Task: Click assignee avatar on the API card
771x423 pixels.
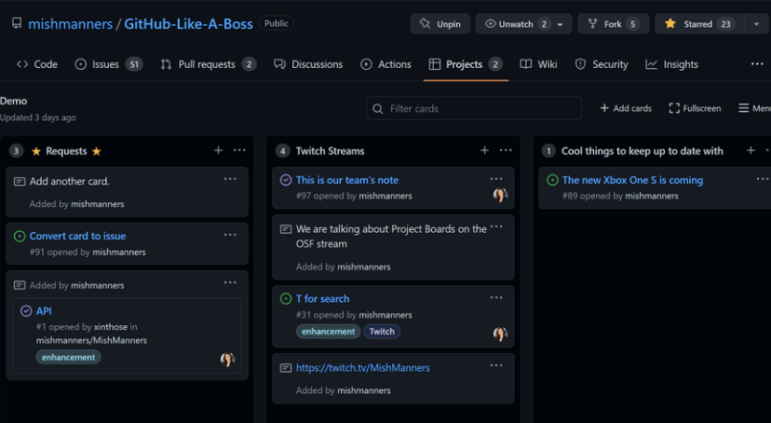Action: 227,360
